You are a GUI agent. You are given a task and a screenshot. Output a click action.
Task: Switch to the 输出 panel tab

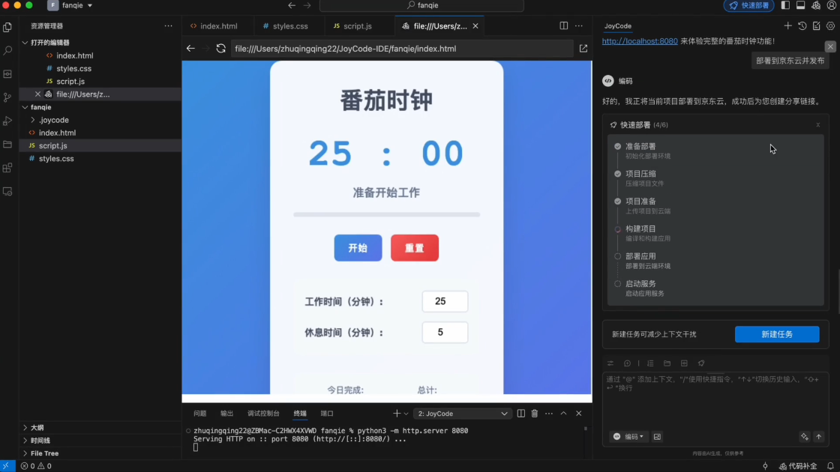point(226,413)
